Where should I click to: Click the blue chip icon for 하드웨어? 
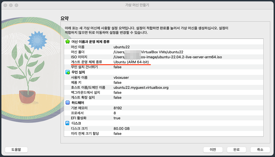coord(67,103)
